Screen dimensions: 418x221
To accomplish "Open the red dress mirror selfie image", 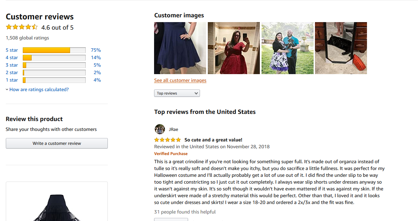I will pos(234,48).
